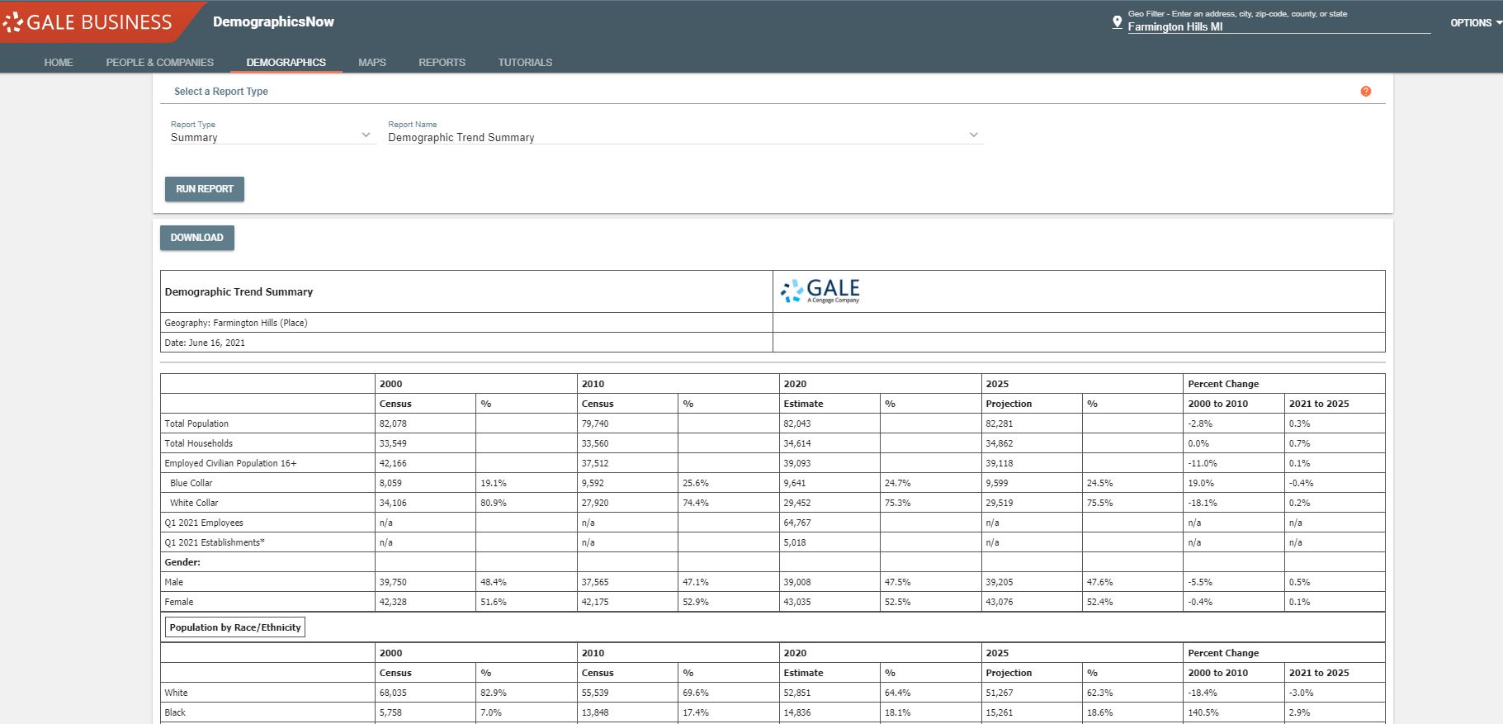This screenshot has height=724, width=1503.
Task: Click the Demographic Trend Summary report title
Action: pos(239,291)
